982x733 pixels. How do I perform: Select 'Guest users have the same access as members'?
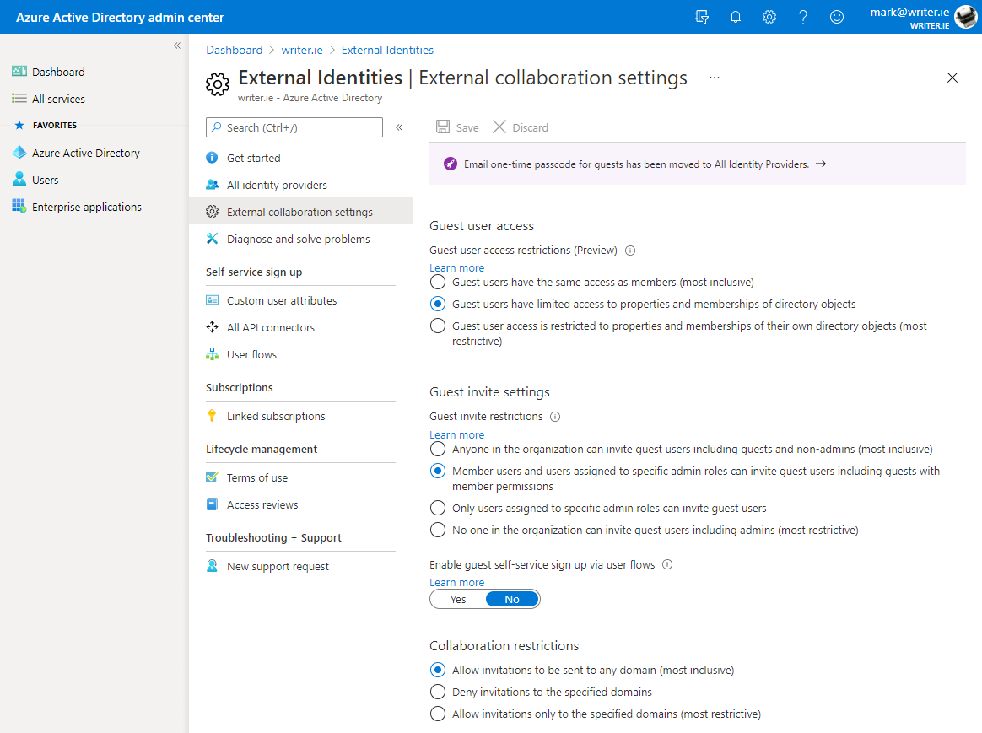pos(438,283)
